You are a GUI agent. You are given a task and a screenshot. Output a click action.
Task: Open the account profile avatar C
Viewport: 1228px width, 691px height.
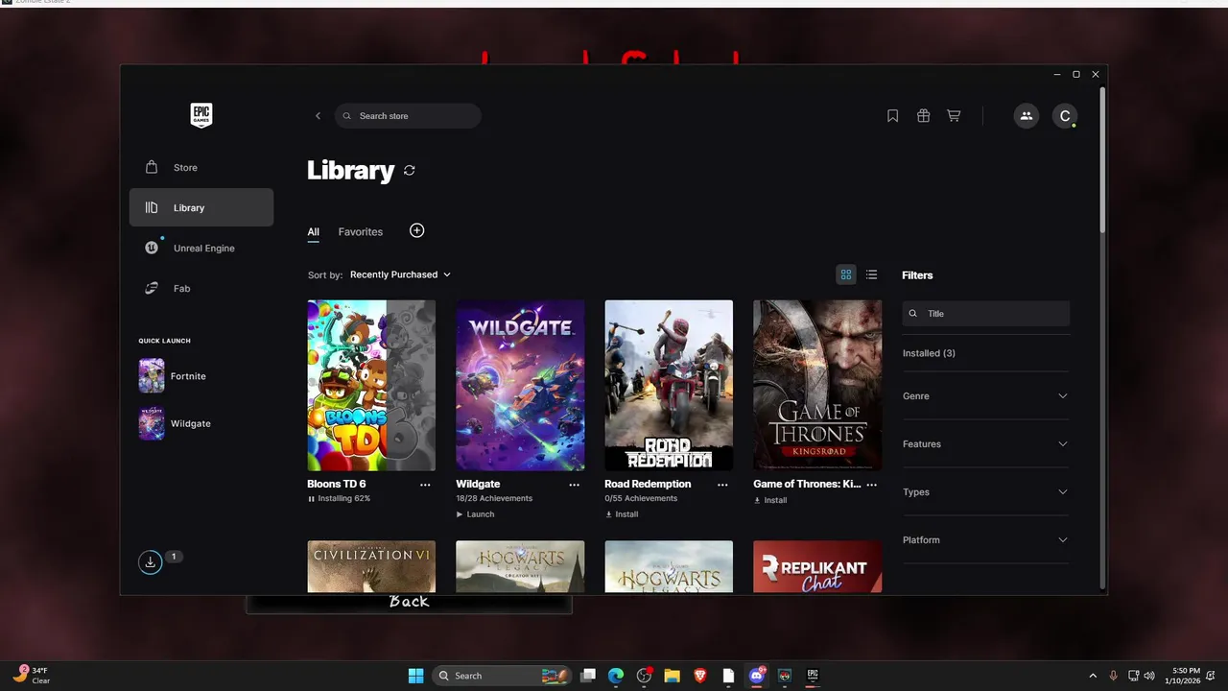(x=1064, y=116)
